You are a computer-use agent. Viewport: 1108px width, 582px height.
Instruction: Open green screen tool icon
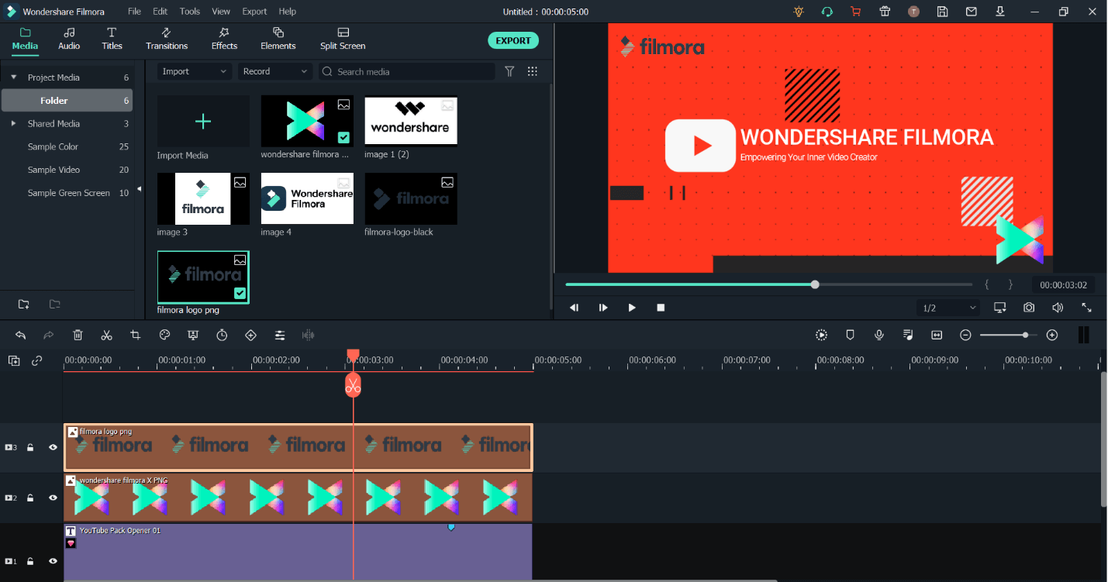[x=193, y=335]
